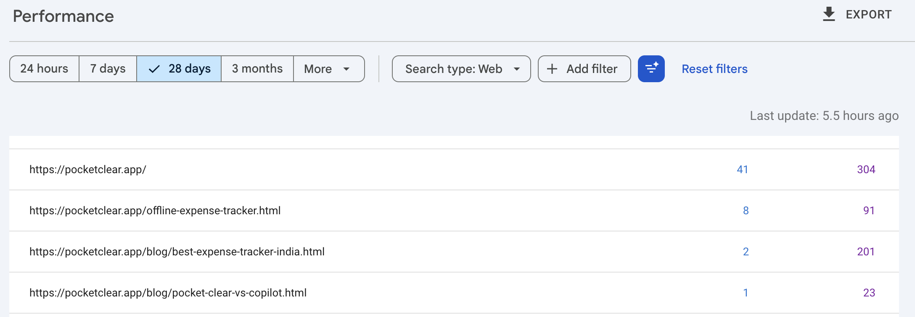This screenshot has height=317, width=915.
Task: Open the https://pocketclear.app/ page row
Action: [x=454, y=169]
